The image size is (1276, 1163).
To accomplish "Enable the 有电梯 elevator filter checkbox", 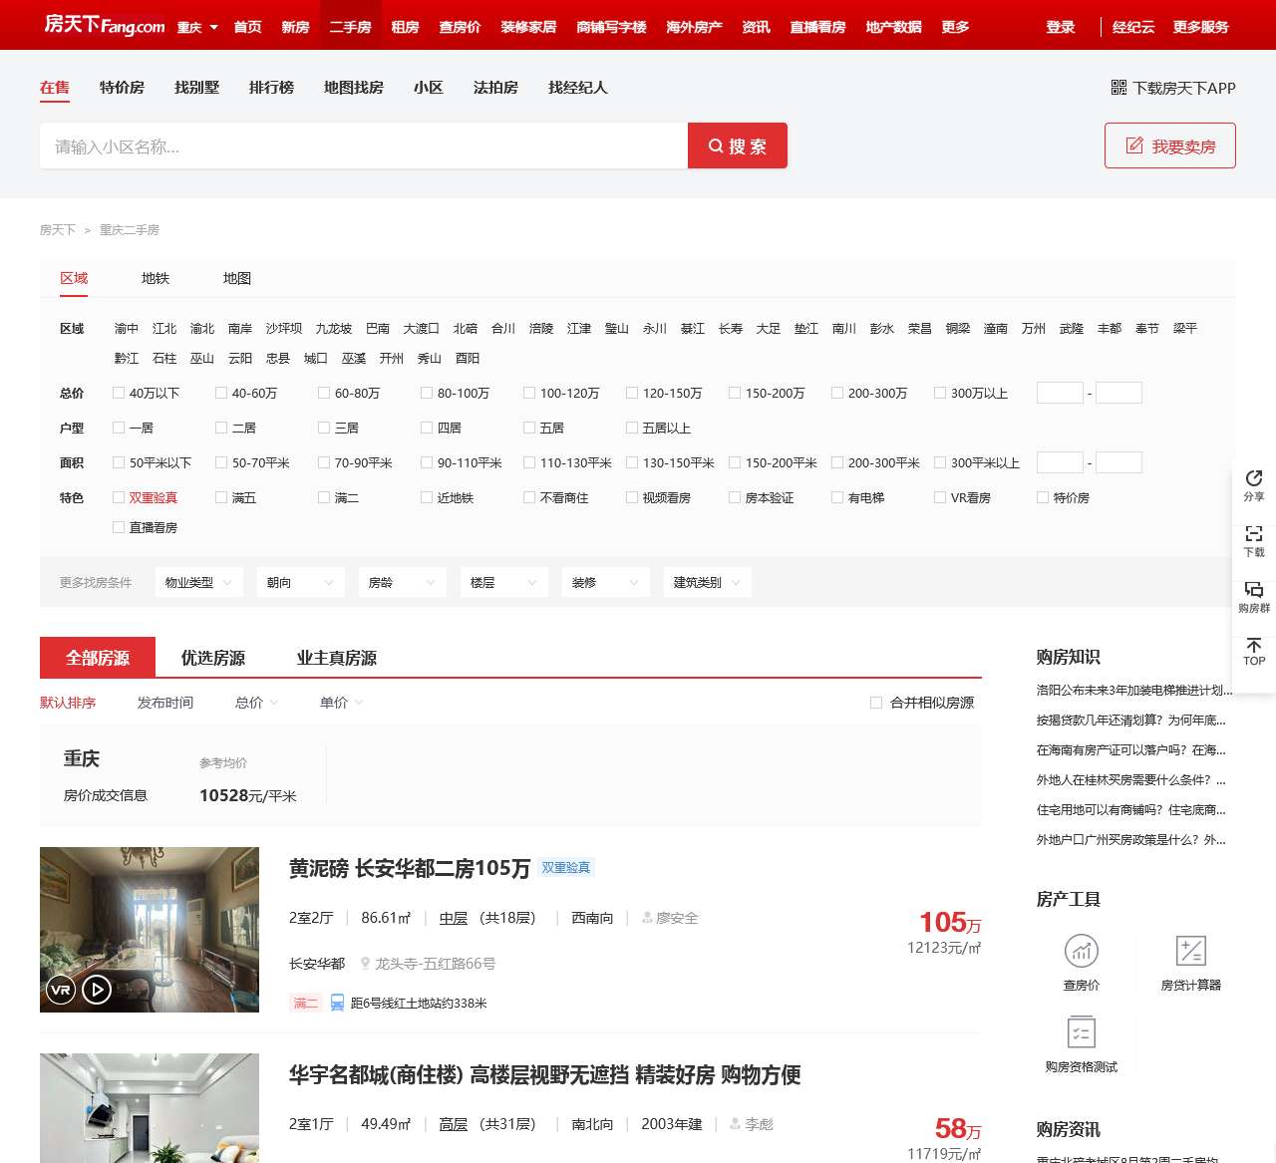I will click(x=837, y=496).
